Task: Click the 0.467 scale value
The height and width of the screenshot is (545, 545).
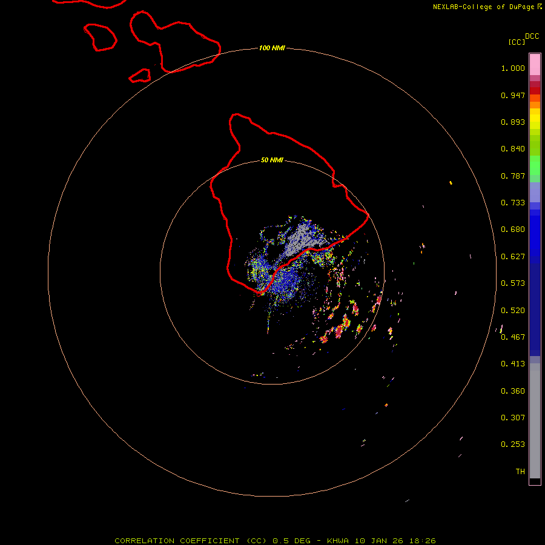Action: [513, 337]
